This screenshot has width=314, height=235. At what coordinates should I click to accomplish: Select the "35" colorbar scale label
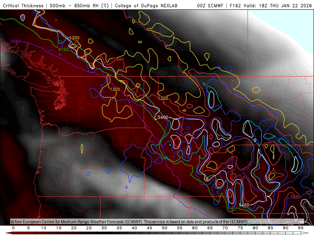119,228
